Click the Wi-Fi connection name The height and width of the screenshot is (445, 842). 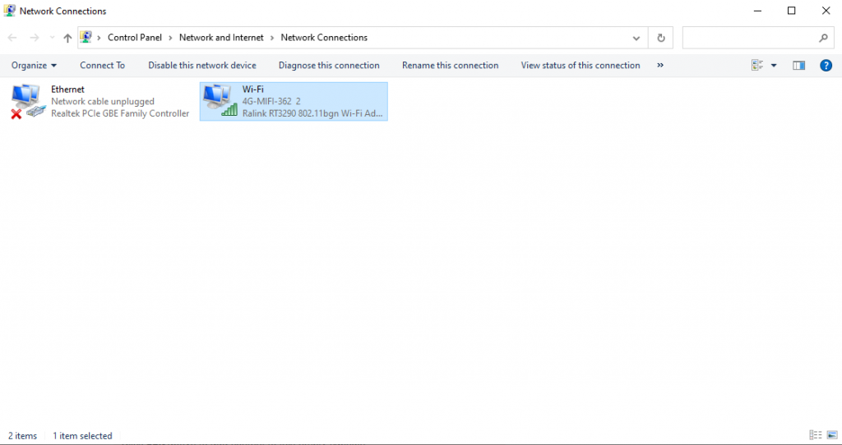pos(253,89)
